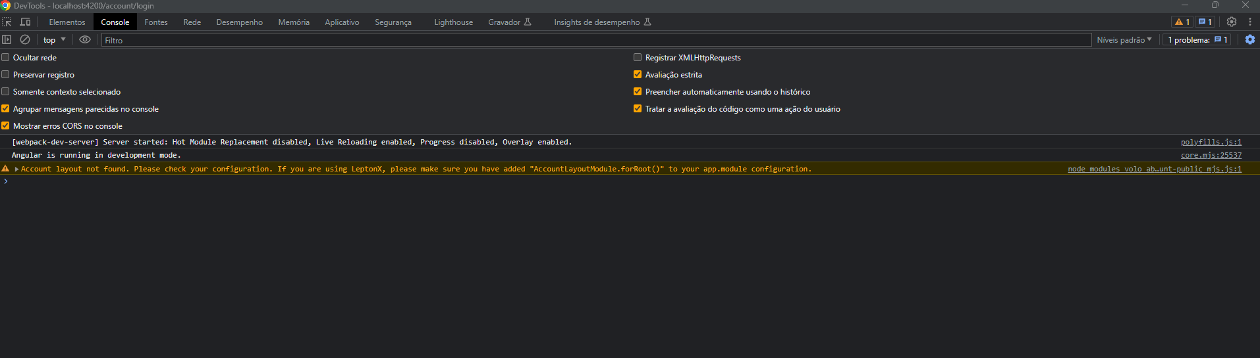Uncheck Mostrar erros CORS no console
Viewport: 1260px width, 358px height.
pos(6,126)
